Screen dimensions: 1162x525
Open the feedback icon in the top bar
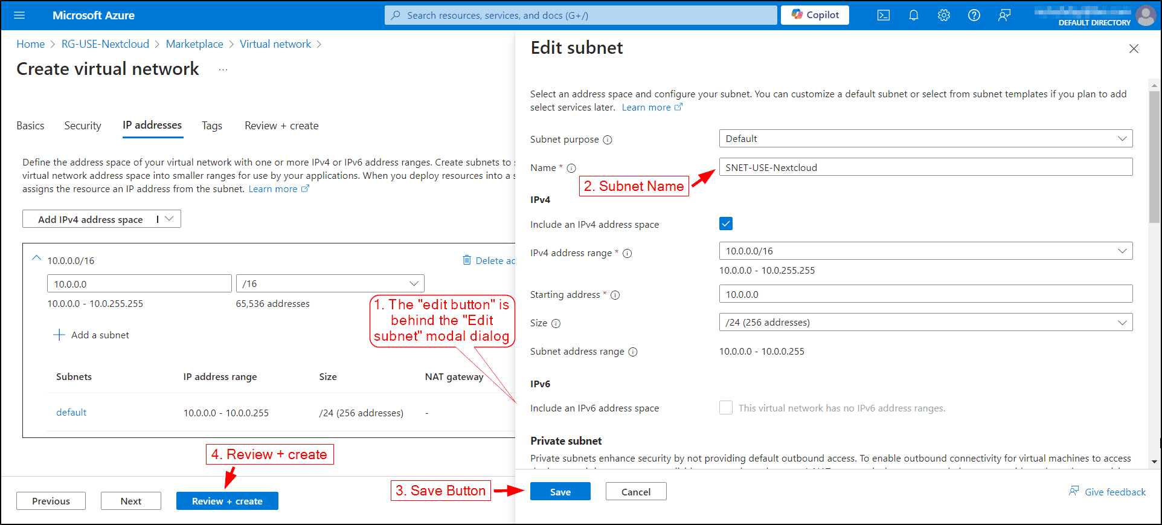click(1004, 15)
